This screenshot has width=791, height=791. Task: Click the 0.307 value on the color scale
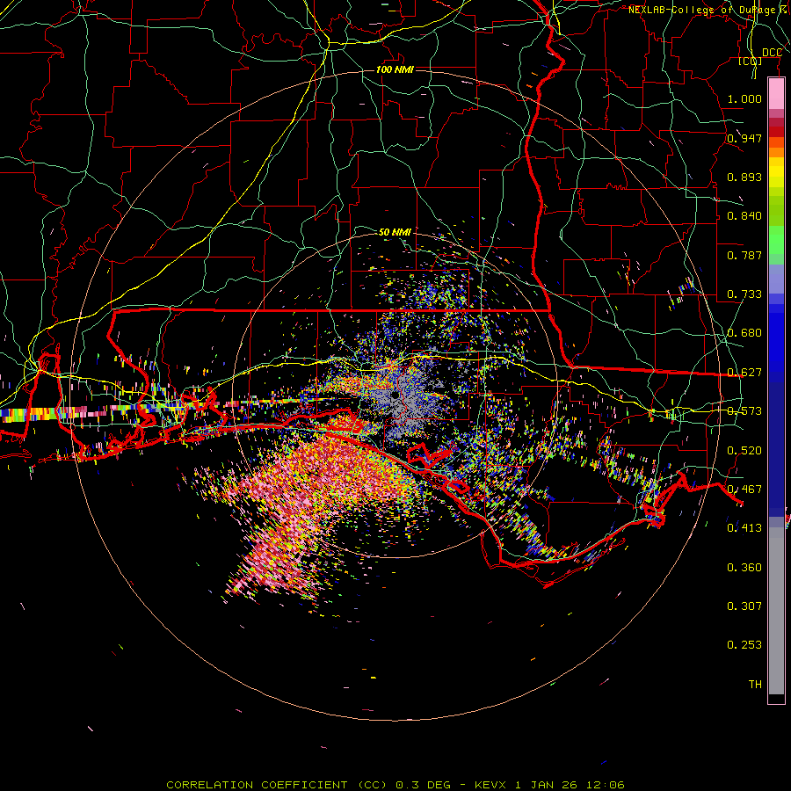744,606
